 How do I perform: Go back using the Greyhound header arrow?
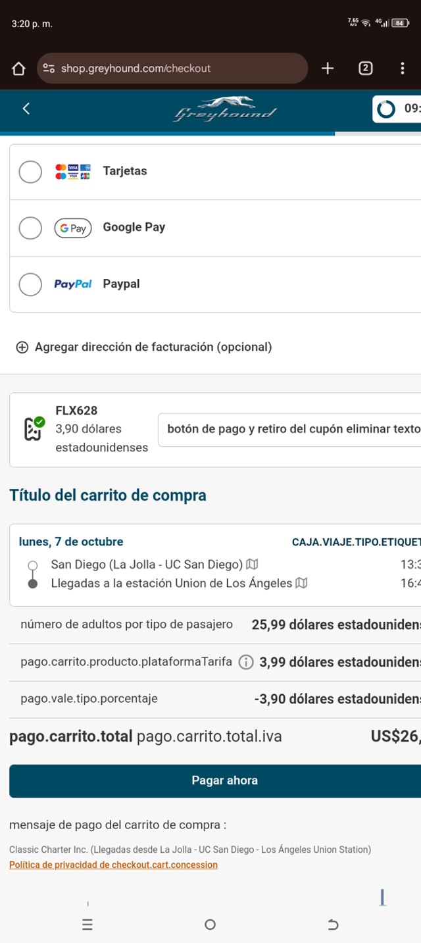click(26, 109)
